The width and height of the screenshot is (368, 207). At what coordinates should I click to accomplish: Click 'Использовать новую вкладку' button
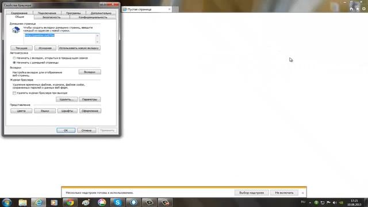(79, 48)
